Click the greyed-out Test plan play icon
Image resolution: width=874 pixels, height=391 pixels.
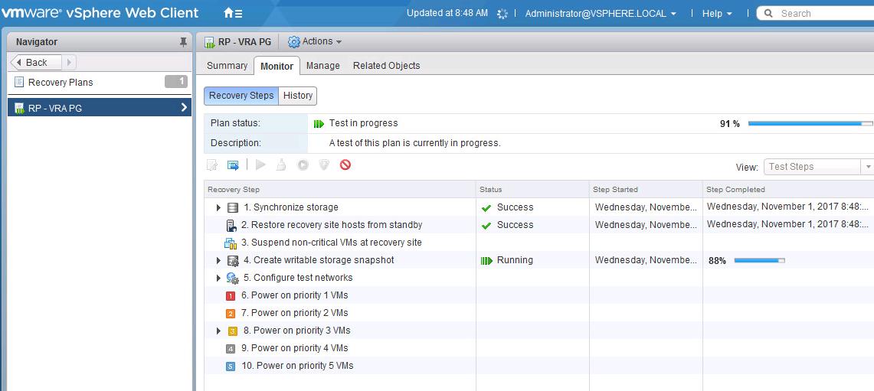(x=260, y=165)
